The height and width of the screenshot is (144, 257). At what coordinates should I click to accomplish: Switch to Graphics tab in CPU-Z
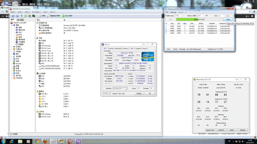click(x=138, y=48)
